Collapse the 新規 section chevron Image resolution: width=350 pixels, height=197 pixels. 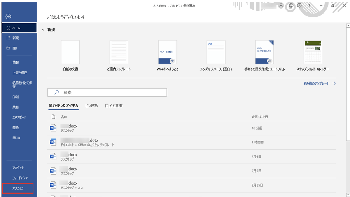[43, 30]
